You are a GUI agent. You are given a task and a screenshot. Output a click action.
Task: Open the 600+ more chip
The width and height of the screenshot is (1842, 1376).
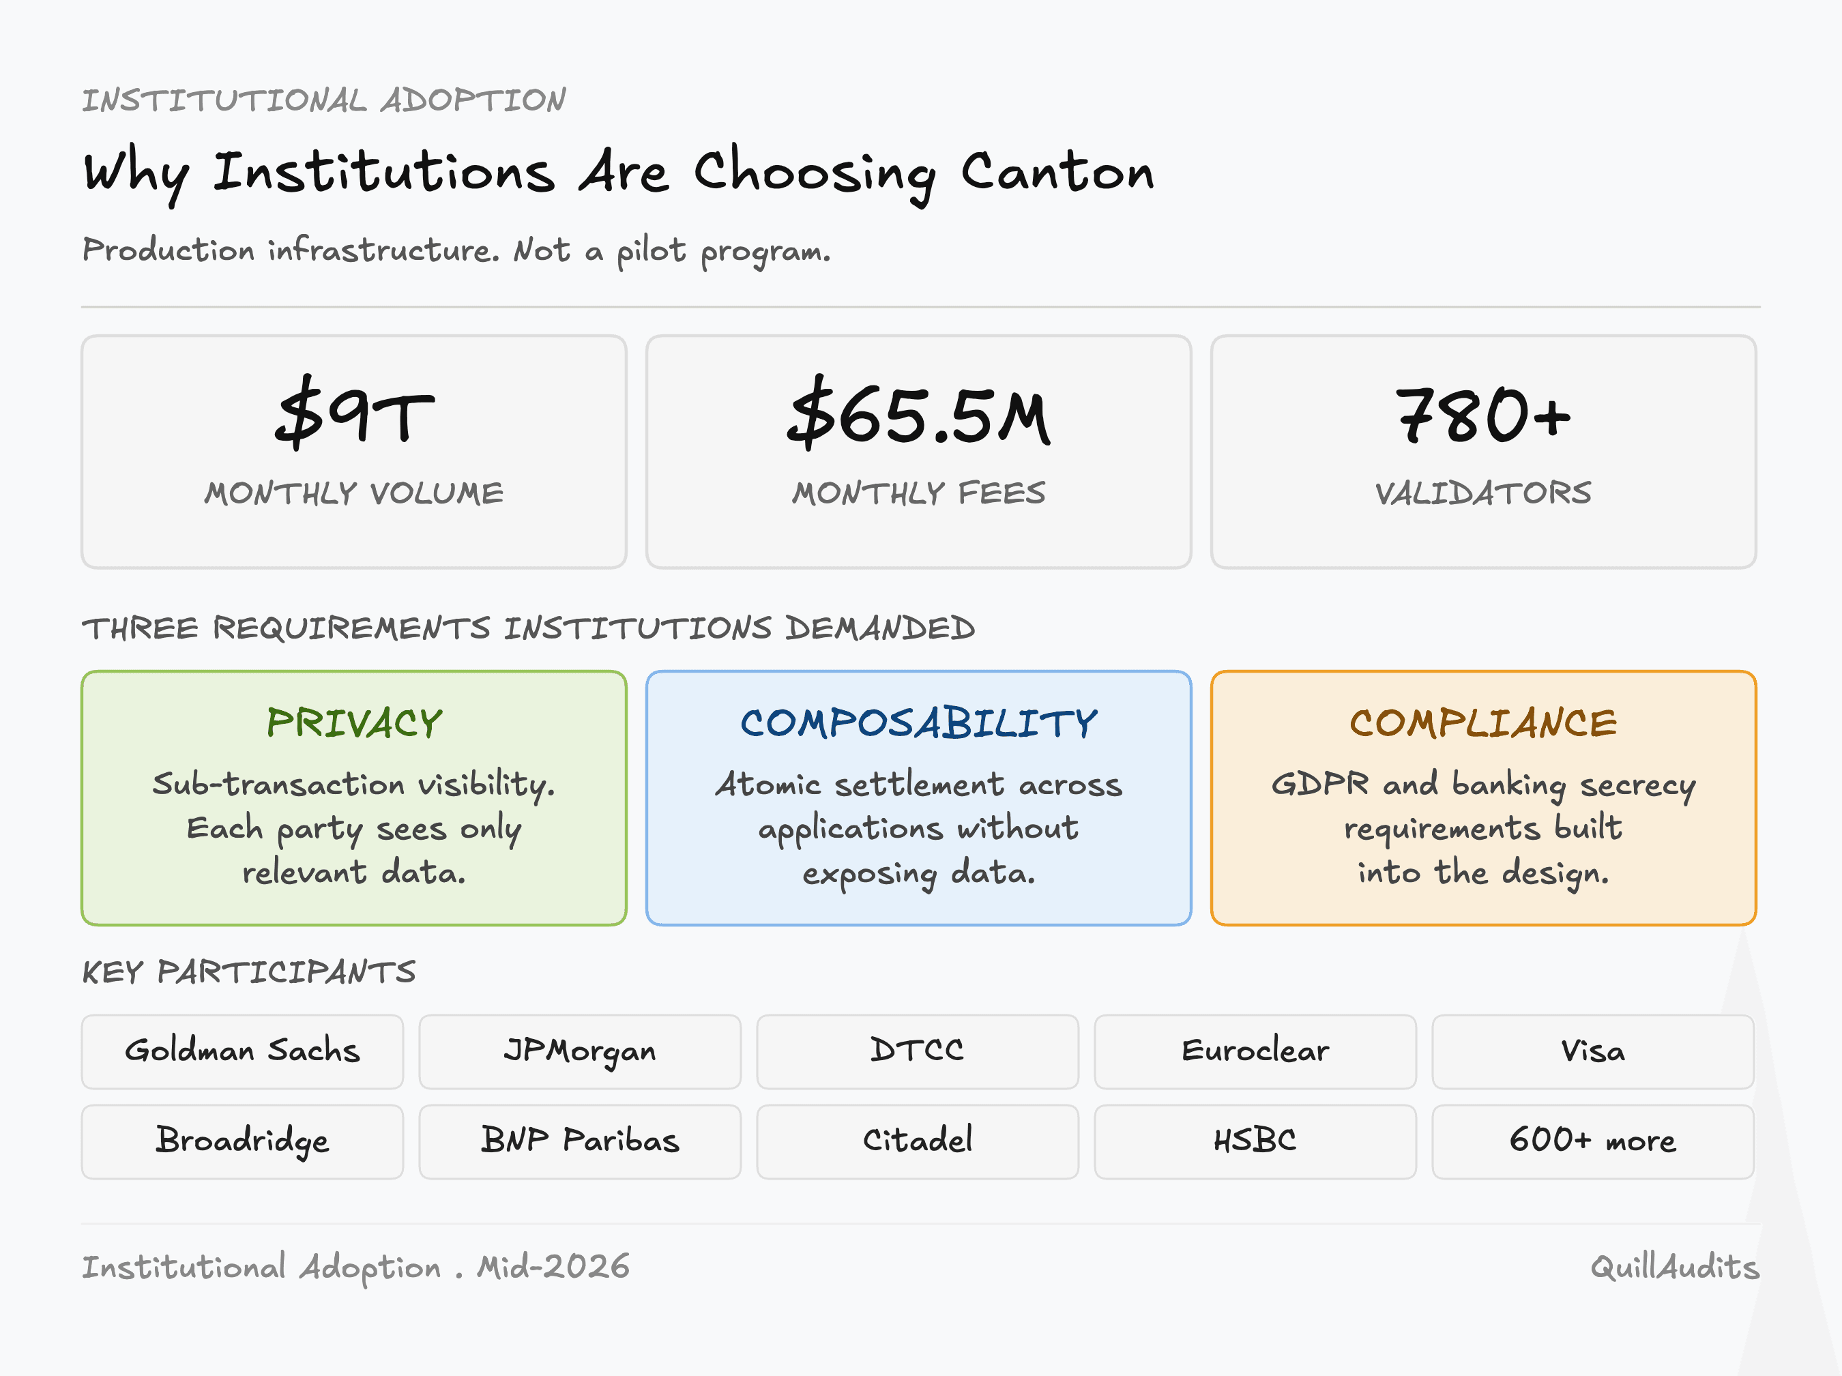pyautogui.click(x=1593, y=1141)
